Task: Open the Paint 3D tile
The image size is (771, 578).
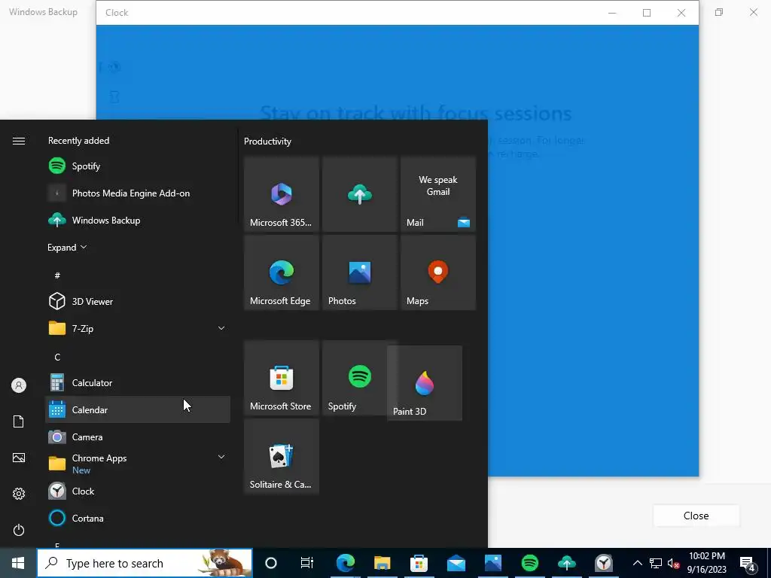Action: (425, 383)
